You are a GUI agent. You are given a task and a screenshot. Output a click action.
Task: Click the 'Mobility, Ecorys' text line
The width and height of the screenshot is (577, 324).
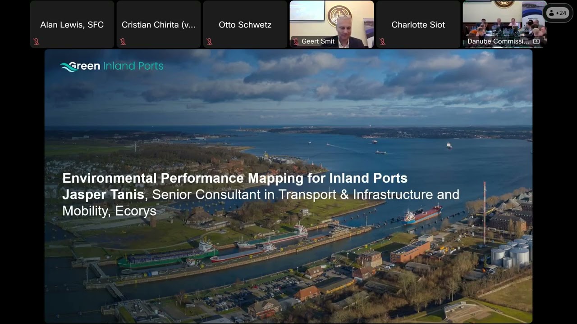click(109, 211)
